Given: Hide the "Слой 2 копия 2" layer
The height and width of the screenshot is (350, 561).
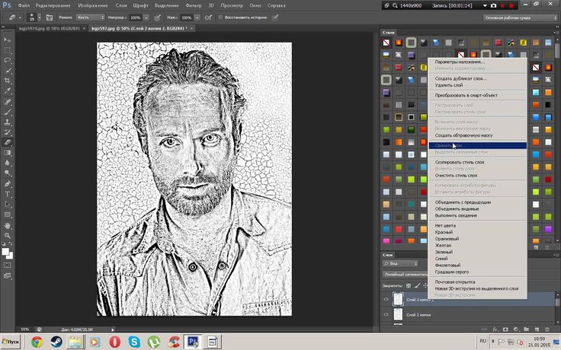Looking at the screenshot, I should [385, 300].
